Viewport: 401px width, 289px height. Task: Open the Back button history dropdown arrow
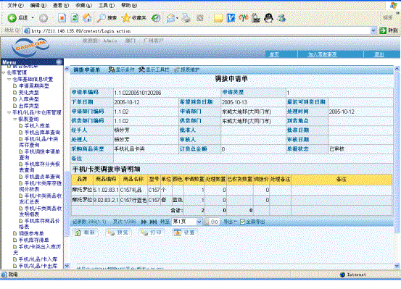[33, 18]
